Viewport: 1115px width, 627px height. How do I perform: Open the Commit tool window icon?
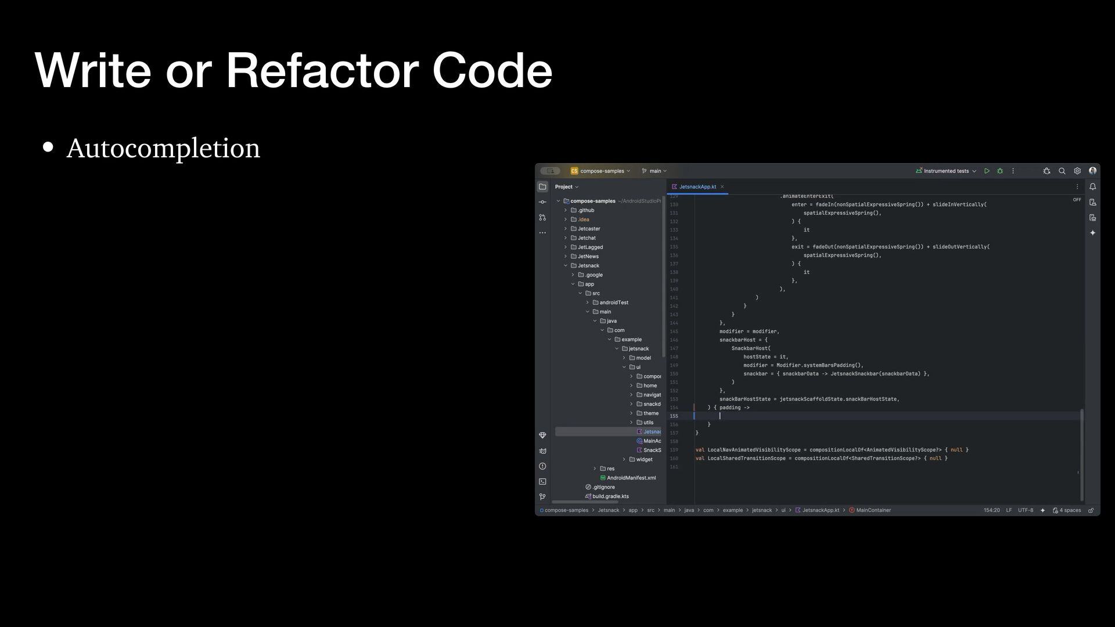coord(542,202)
